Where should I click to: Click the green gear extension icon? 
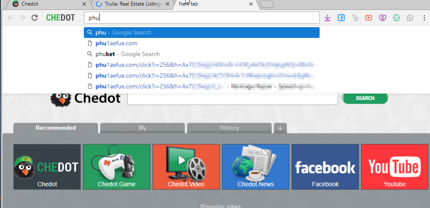pyautogui.click(x=396, y=18)
